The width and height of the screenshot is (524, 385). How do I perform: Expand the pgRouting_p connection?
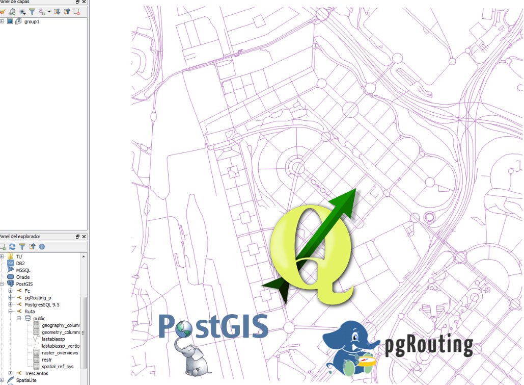10,298
